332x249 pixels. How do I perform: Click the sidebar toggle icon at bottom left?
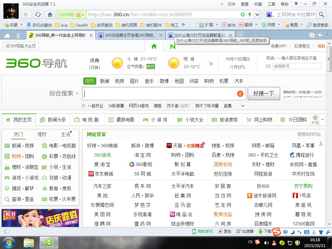pyautogui.click(x=7, y=231)
